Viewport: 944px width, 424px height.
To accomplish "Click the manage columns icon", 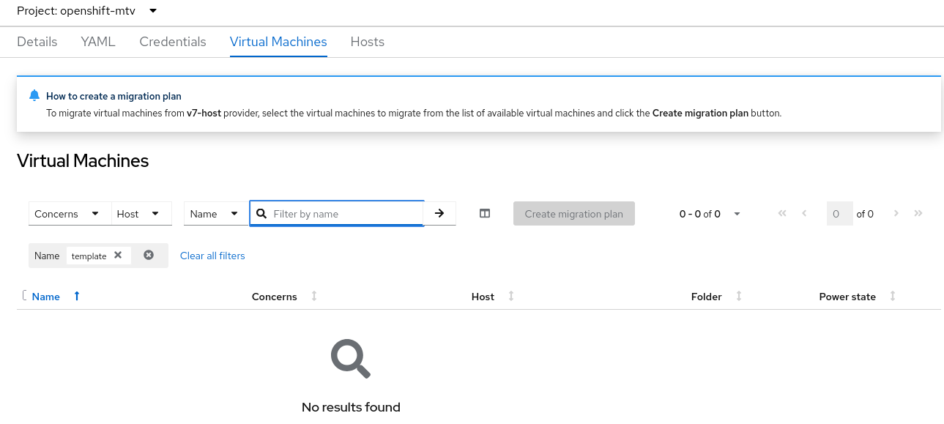I will pyautogui.click(x=485, y=214).
